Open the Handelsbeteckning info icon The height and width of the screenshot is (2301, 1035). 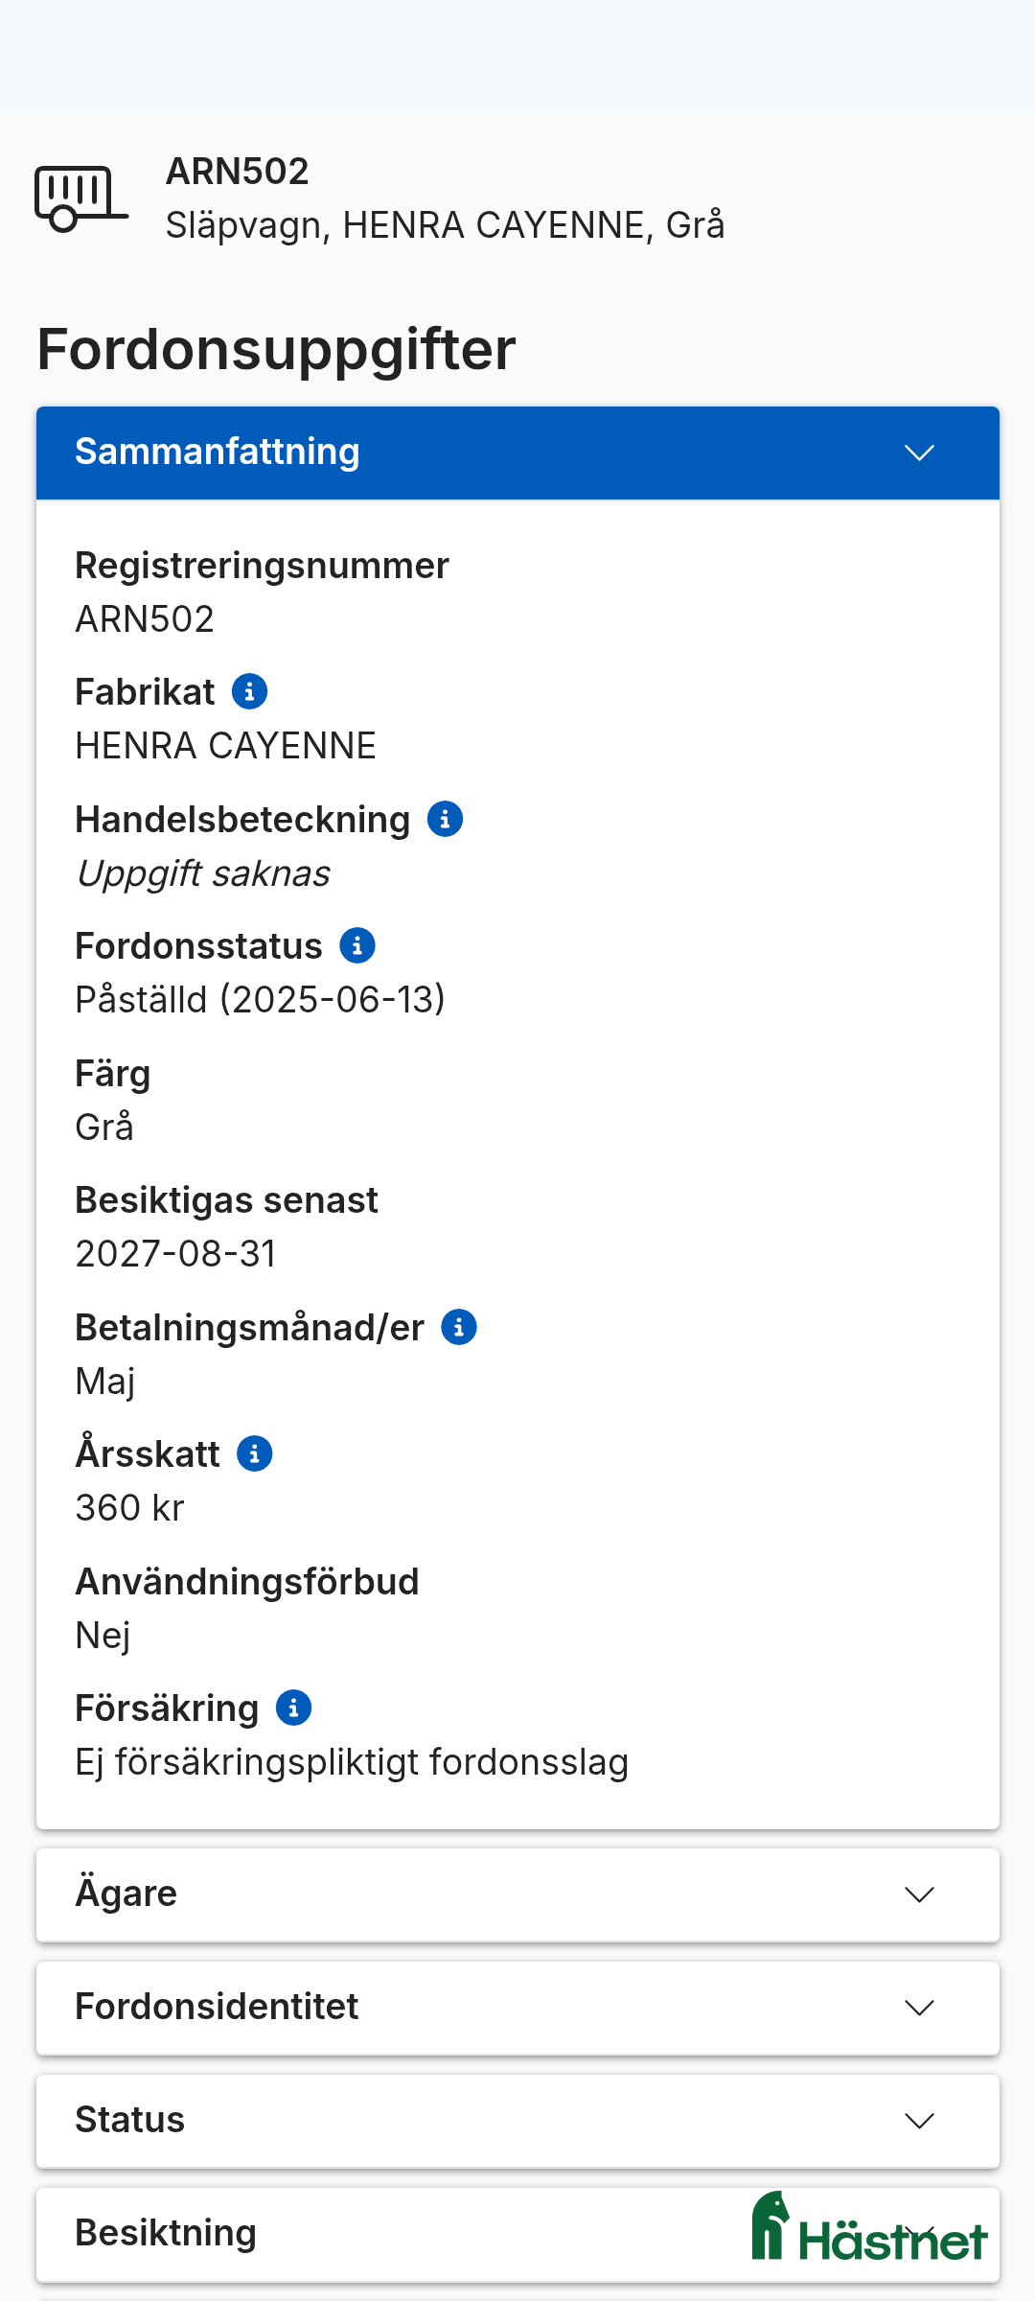tap(447, 819)
